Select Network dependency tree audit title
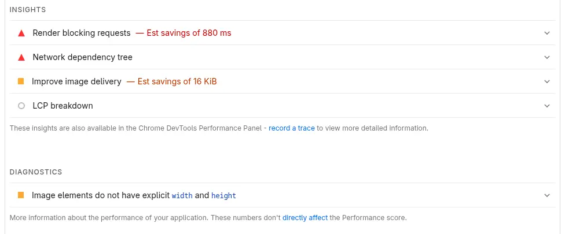Screen dimensions: 565x234 pos(82,57)
